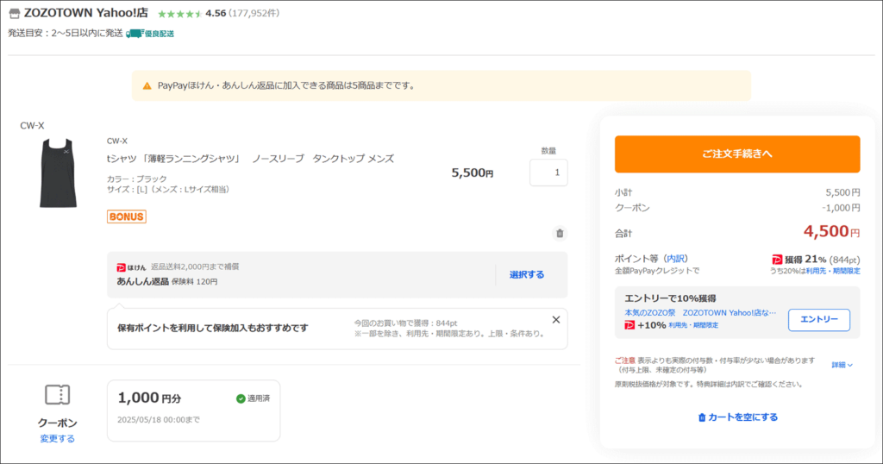This screenshot has width=883, height=464.
Task: Click PayPay icon beside +10%
Action: tap(629, 325)
